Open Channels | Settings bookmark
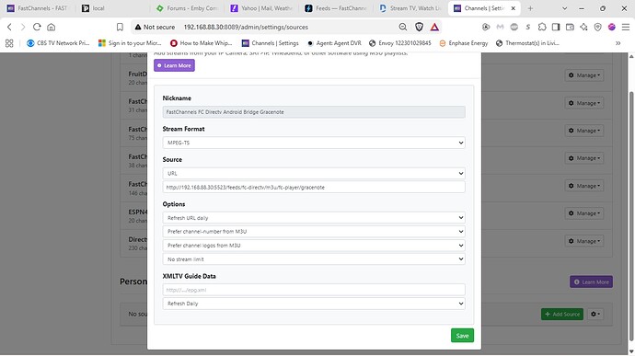The width and height of the screenshot is (635, 356). click(271, 43)
